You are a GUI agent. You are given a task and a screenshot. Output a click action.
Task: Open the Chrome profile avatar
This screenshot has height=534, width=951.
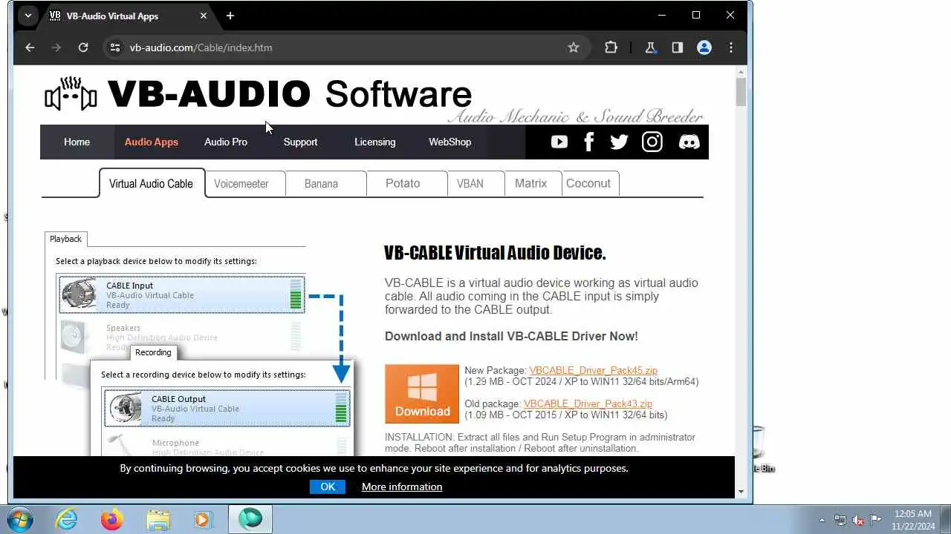point(704,47)
